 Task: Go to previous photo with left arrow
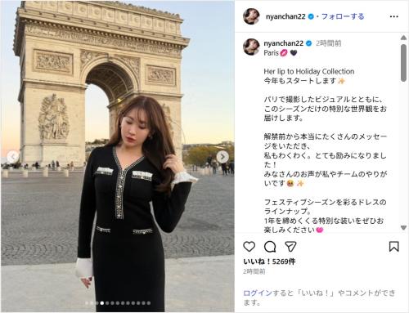pos(13,157)
